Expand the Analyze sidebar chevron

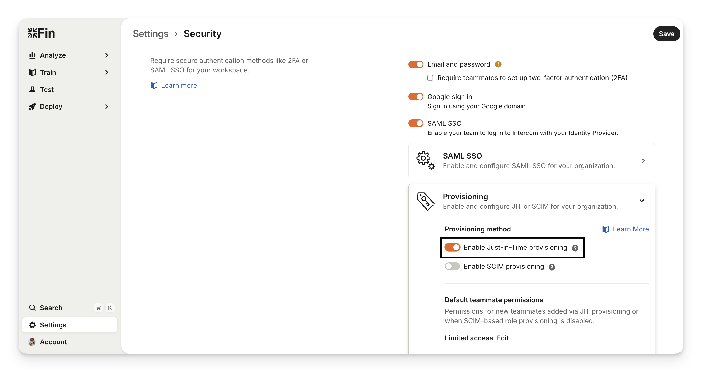[107, 55]
